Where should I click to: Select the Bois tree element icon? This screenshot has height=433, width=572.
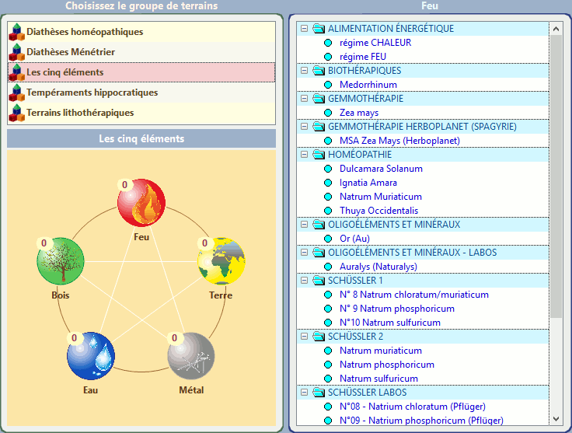point(61,261)
